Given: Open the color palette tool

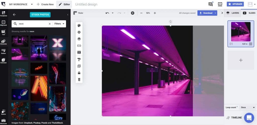Looking at the screenshot, I should point(79,25).
